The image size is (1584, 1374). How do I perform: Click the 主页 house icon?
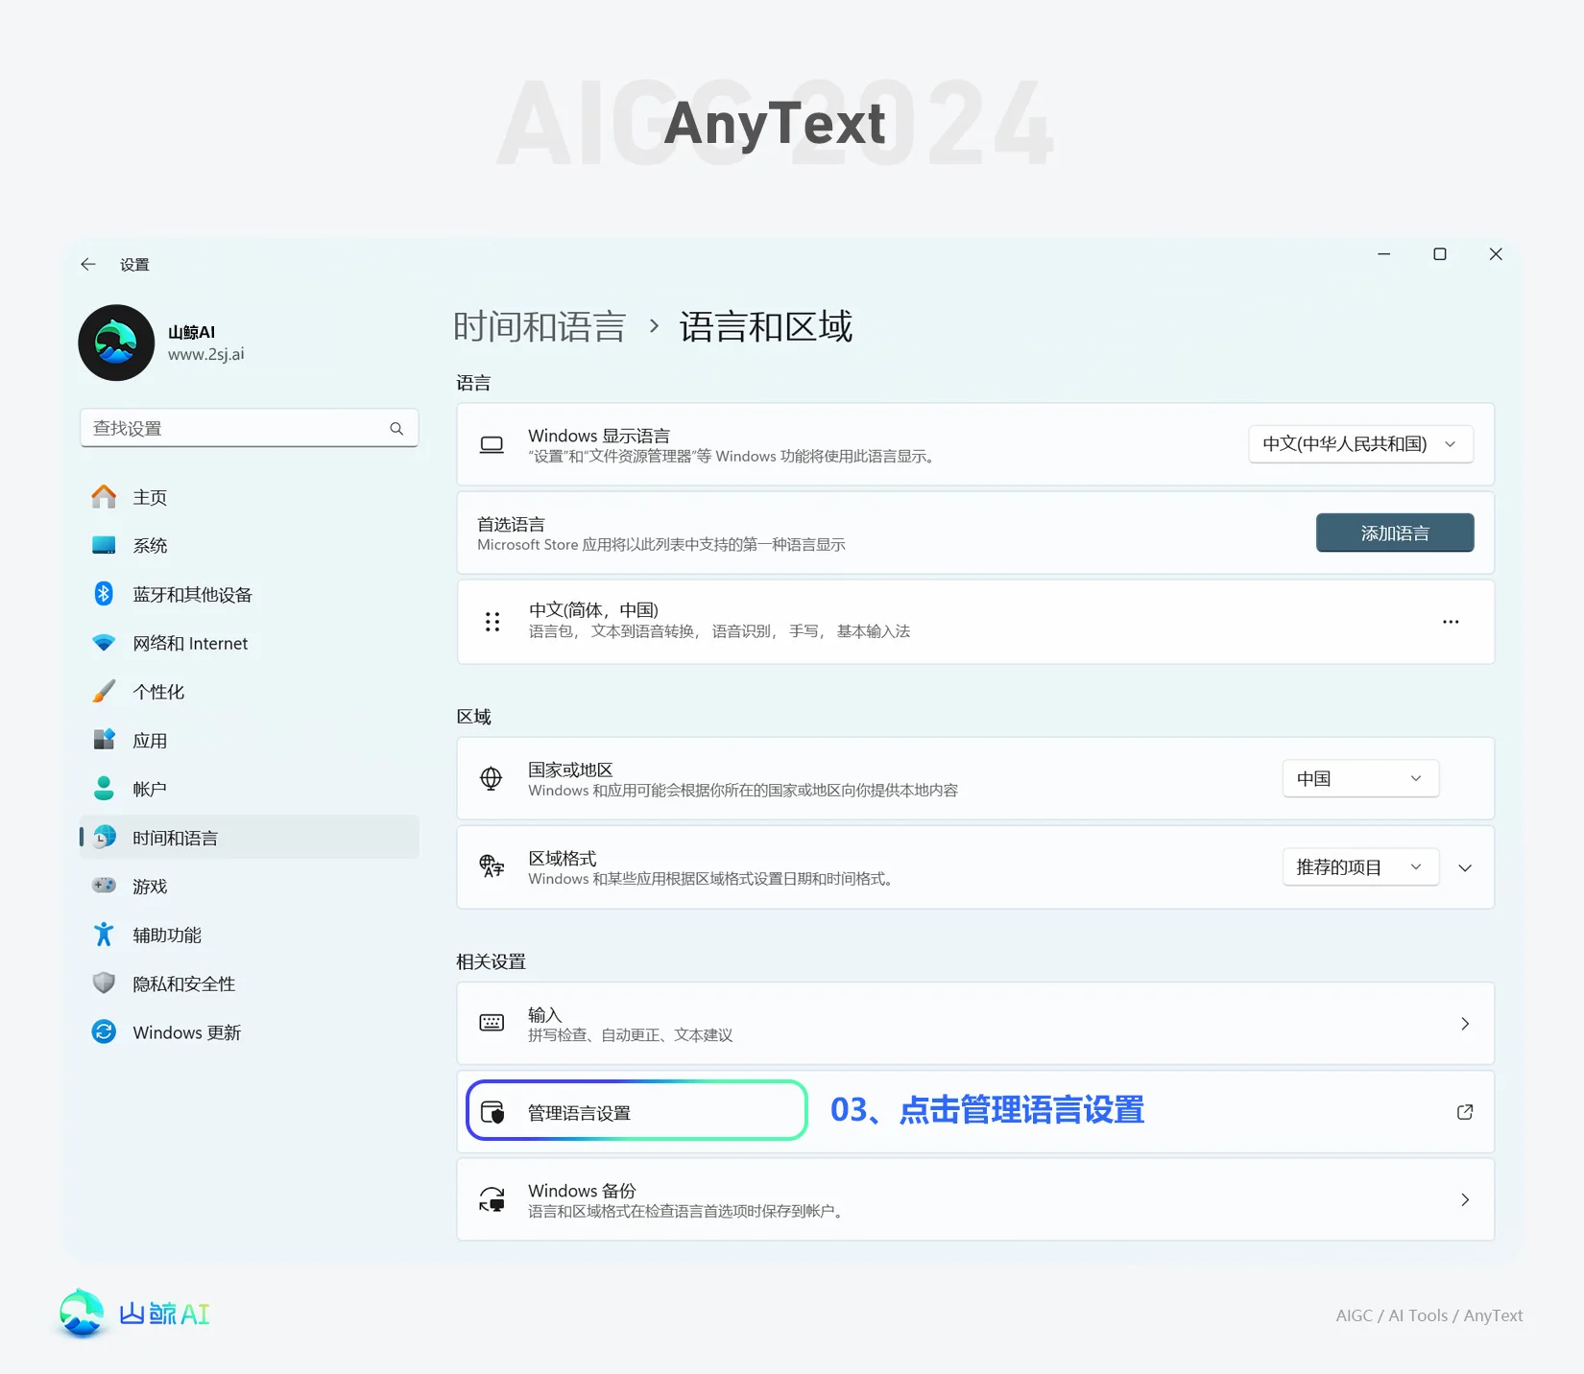point(104,496)
